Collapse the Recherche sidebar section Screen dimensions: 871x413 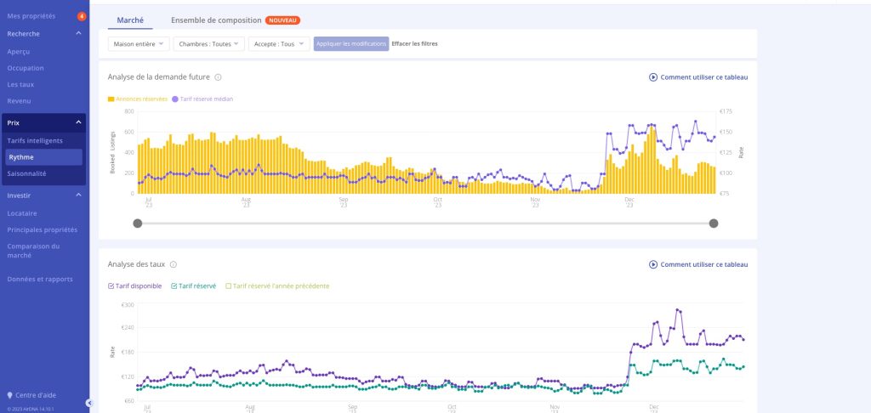(x=78, y=33)
